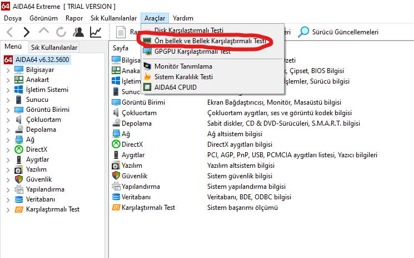This screenshot has width=414, height=258.
Task: Expand the Aygıtlar tree node
Action: (8, 160)
